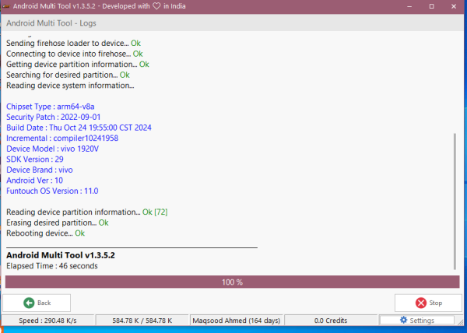Click Device Model : vivo 1920V
The image size is (467, 333).
(52, 149)
